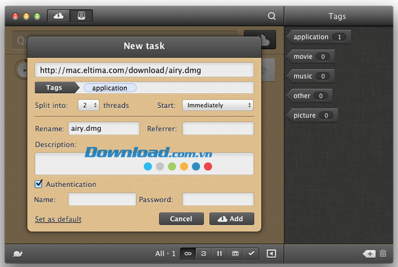Click the snail speed limit icon
The height and width of the screenshot is (267, 398).
[17, 253]
